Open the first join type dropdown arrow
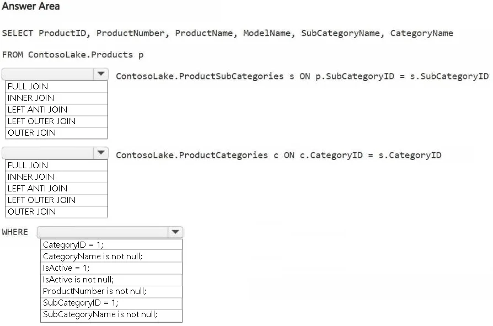 click(x=101, y=74)
